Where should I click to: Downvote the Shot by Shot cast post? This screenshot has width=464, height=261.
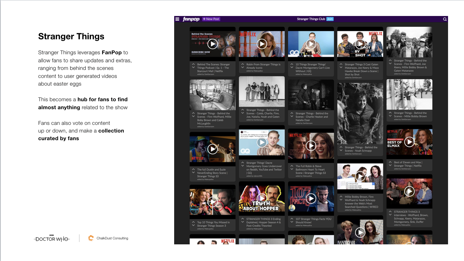click(x=341, y=68)
